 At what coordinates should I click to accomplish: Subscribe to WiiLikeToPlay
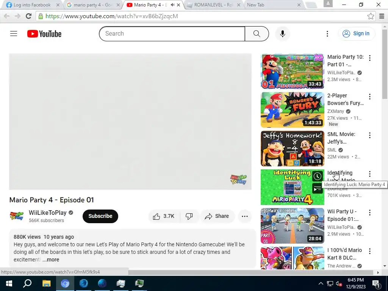(x=100, y=216)
